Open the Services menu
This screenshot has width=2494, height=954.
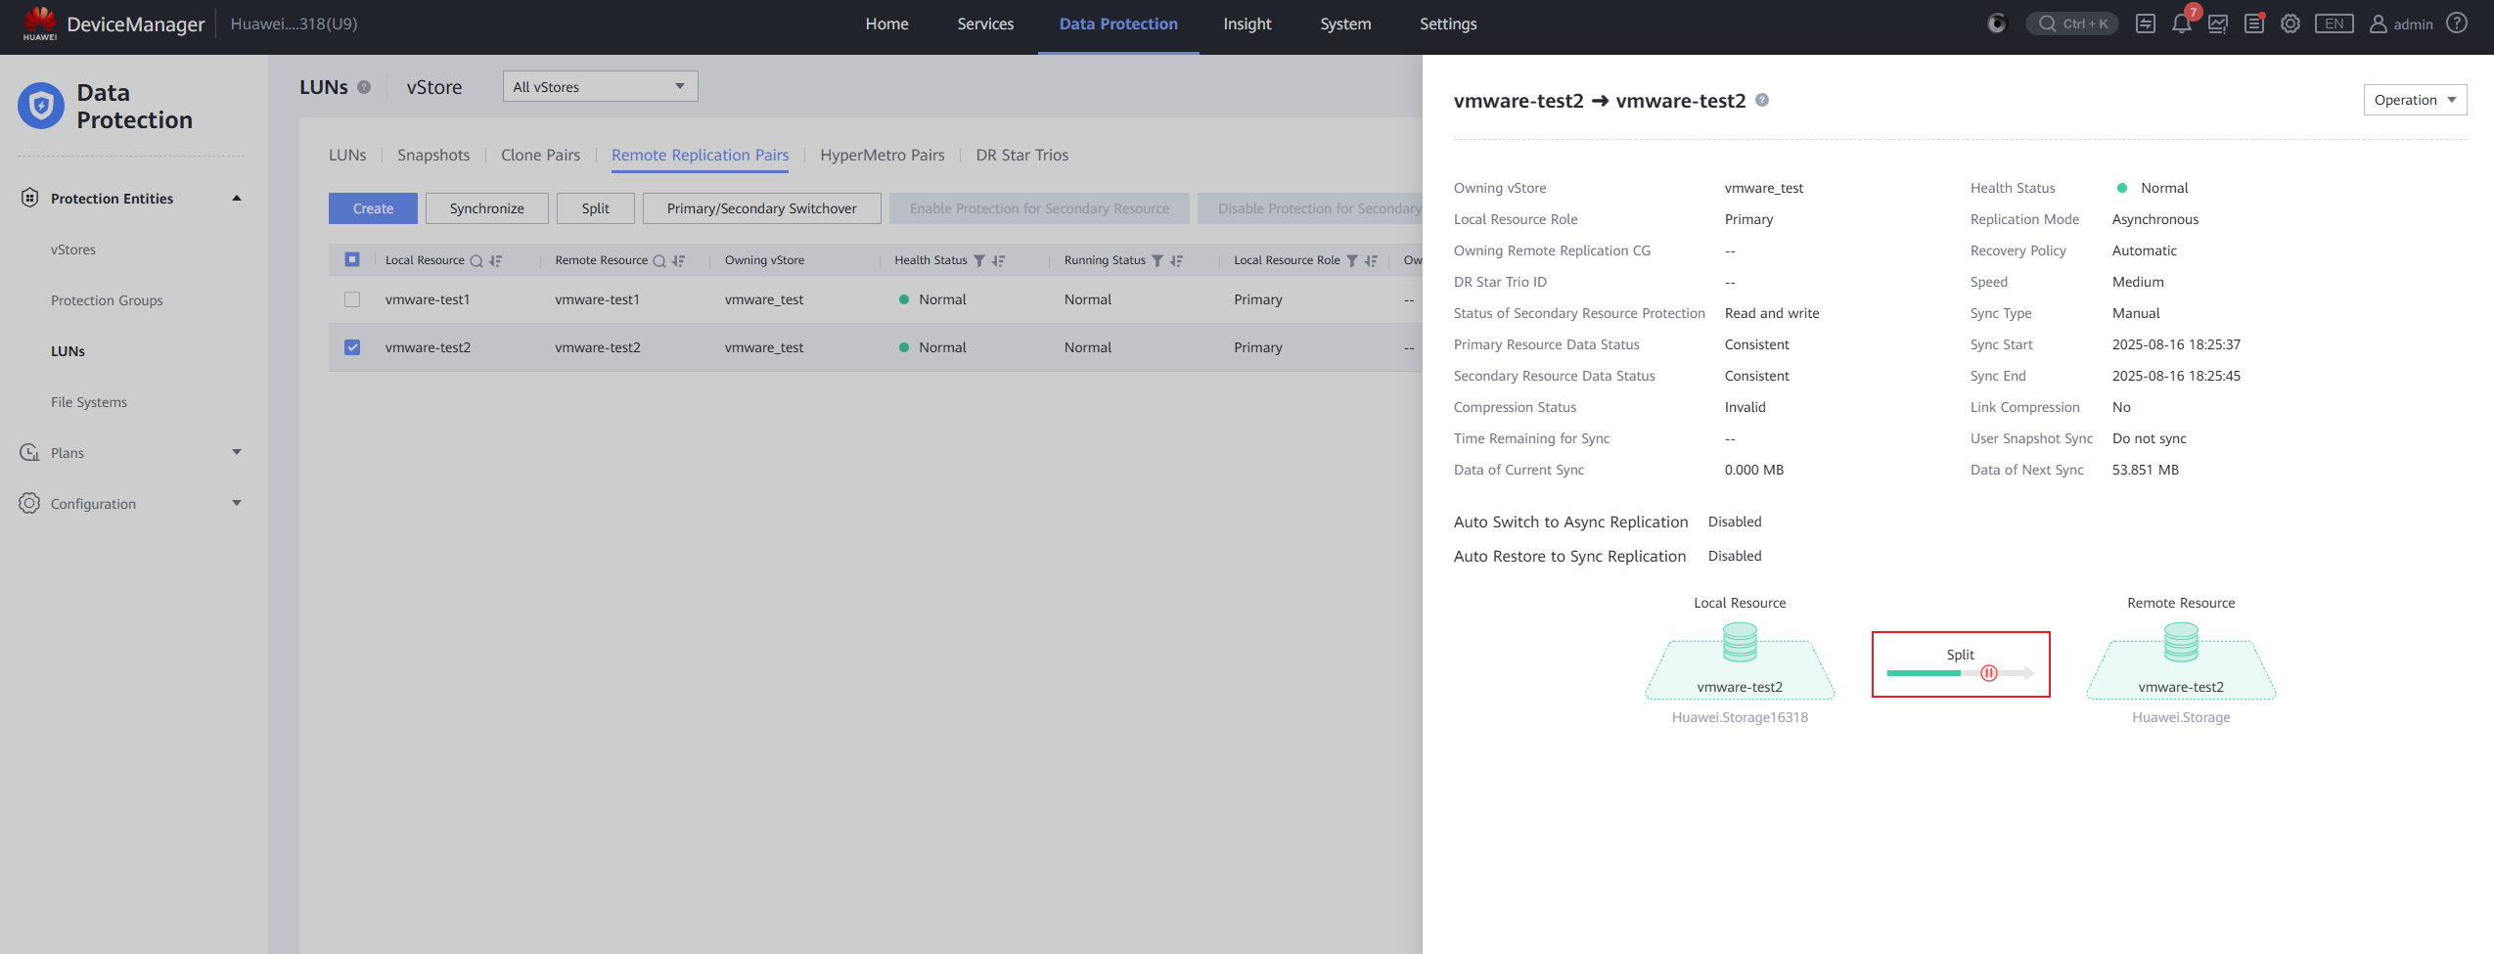tap(985, 23)
